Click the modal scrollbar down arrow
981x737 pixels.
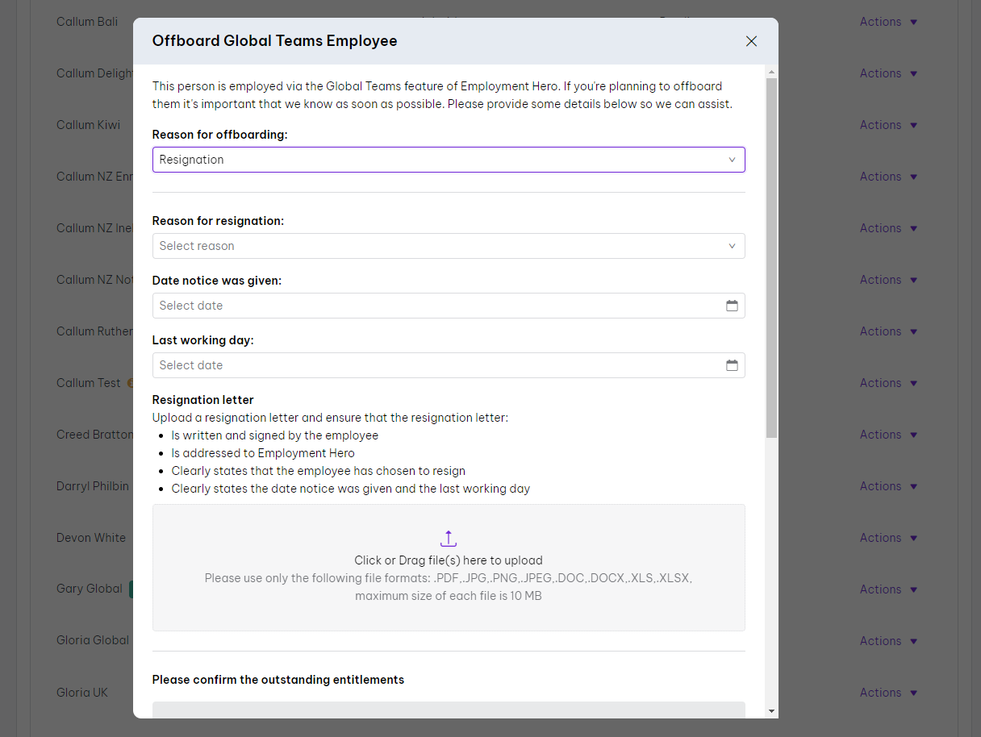click(x=772, y=711)
